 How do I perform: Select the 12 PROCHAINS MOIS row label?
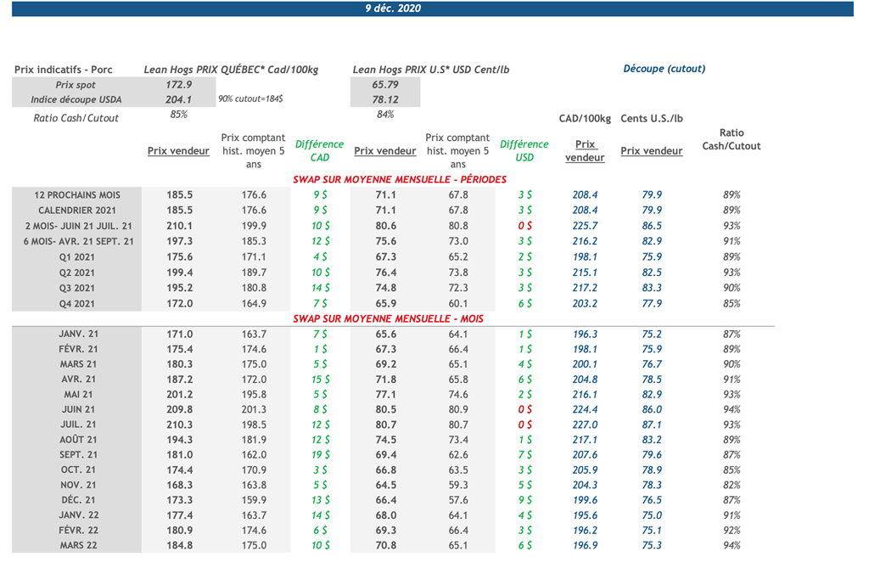point(77,195)
